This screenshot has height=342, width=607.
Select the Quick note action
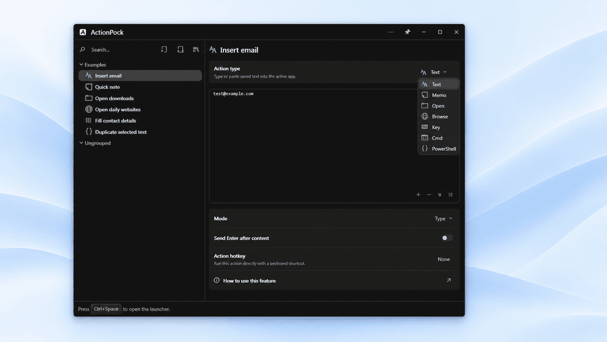[x=140, y=87]
